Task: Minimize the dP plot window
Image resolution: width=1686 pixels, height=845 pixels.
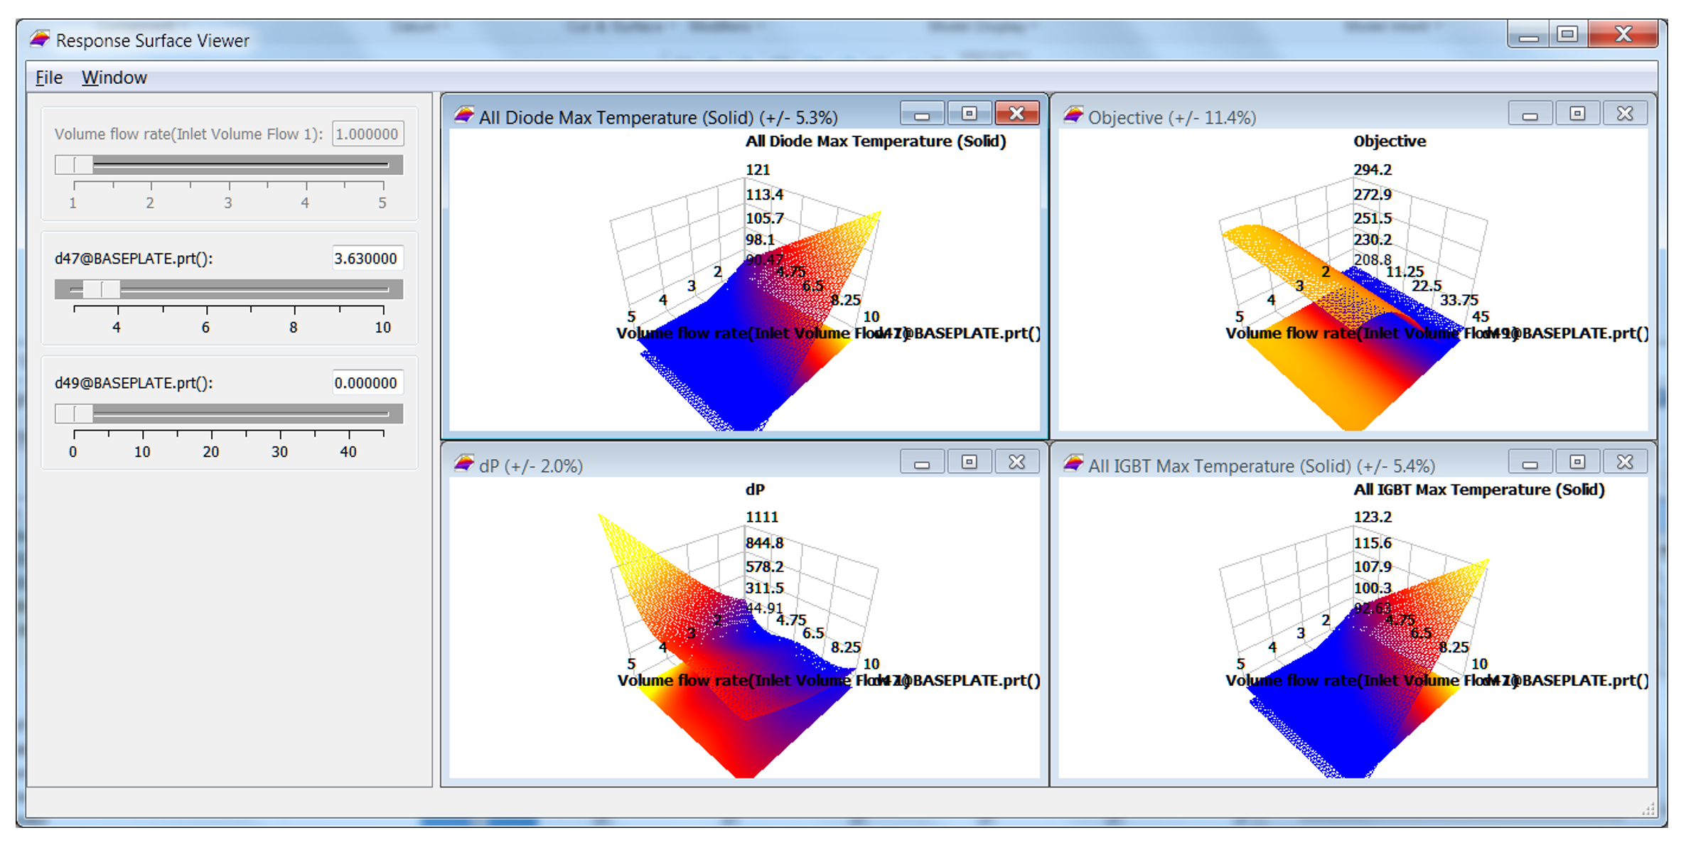Action: pyautogui.click(x=922, y=463)
